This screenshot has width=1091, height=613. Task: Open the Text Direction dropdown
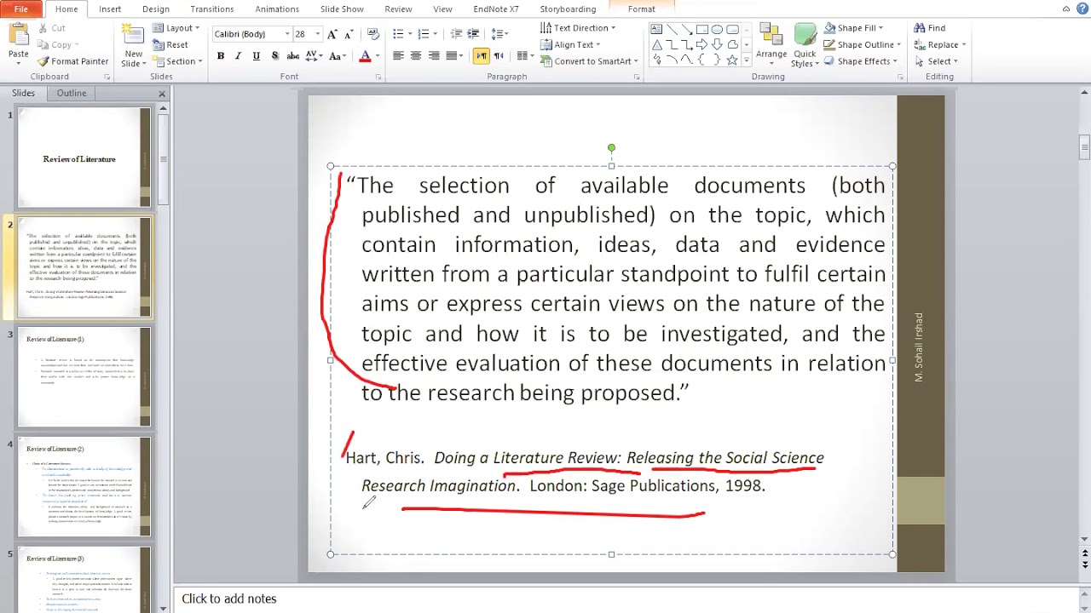click(x=578, y=28)
